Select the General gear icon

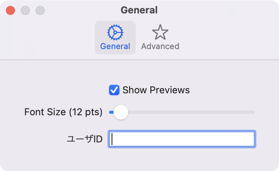(115, 32)
